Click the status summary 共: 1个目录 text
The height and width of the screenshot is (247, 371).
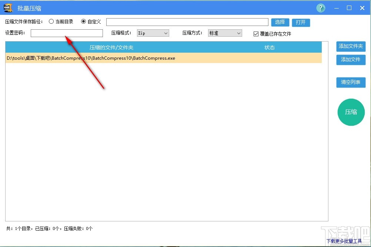tap(49, 228)
